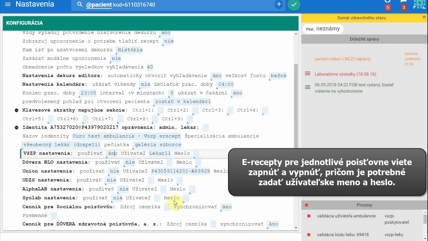Toggle nie for potrebe tlačiť recept
Image resolution: width=428 pixels, height=241 pixels.
(169, 41)
